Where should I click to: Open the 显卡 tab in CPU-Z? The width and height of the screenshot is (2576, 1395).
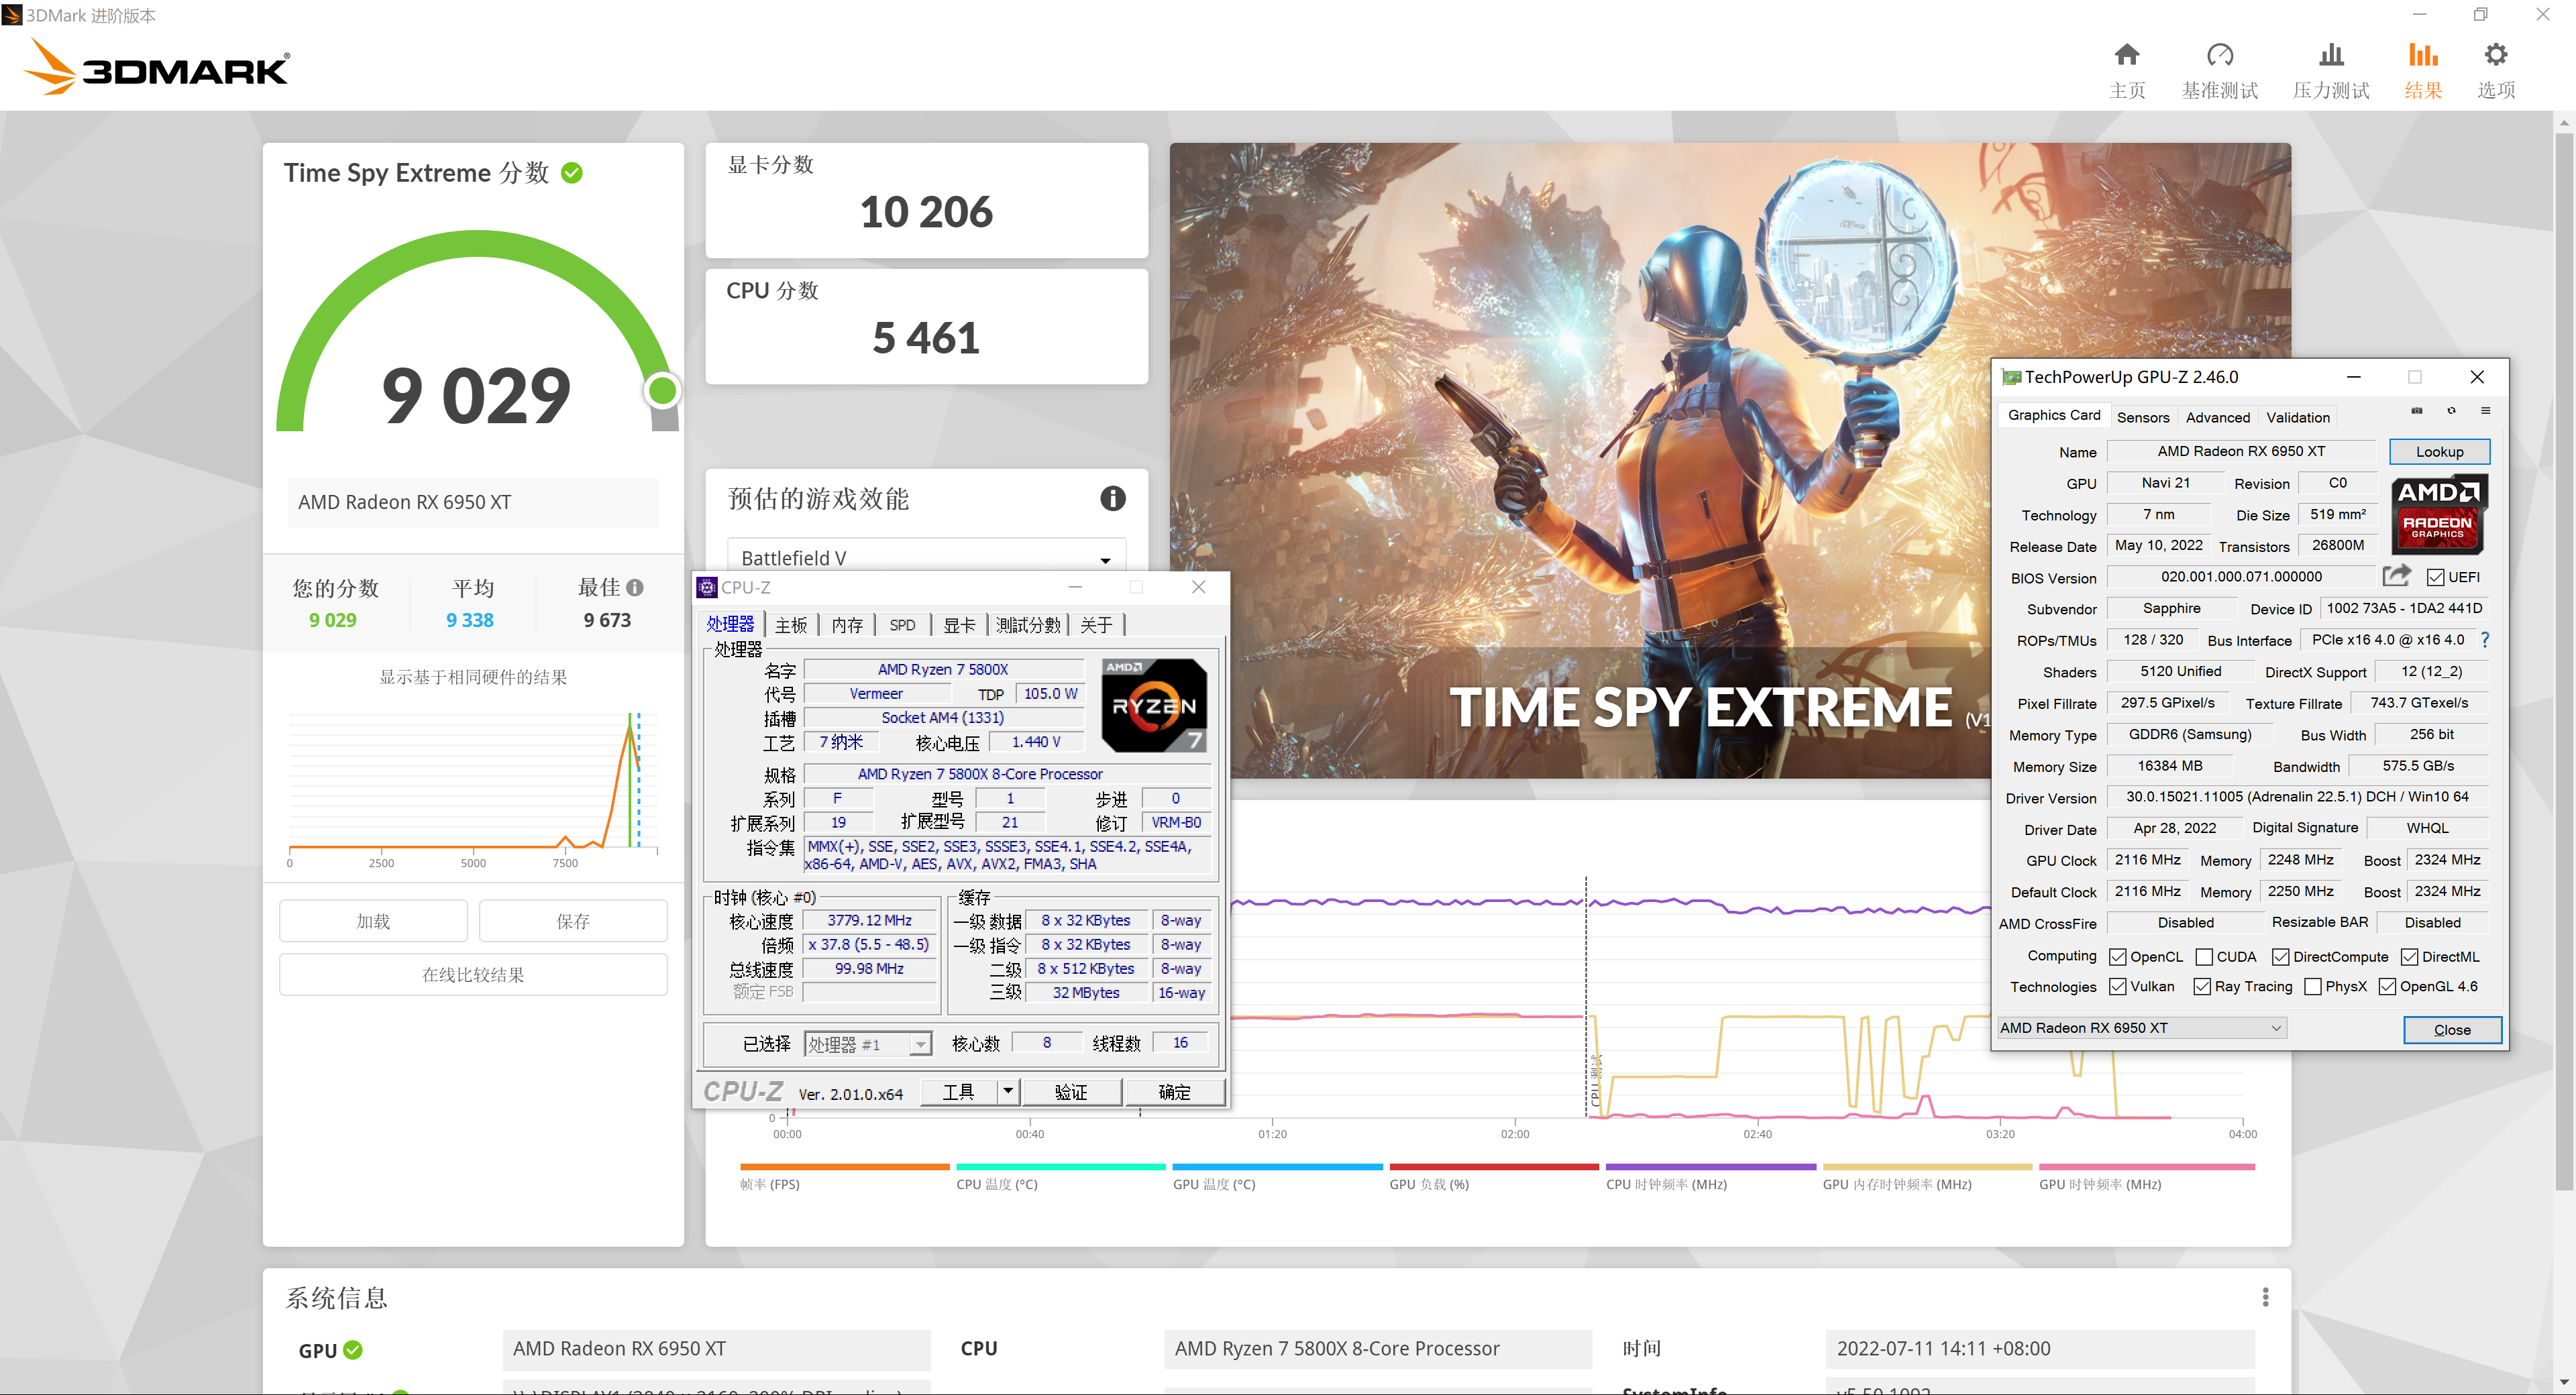(959, 625)
